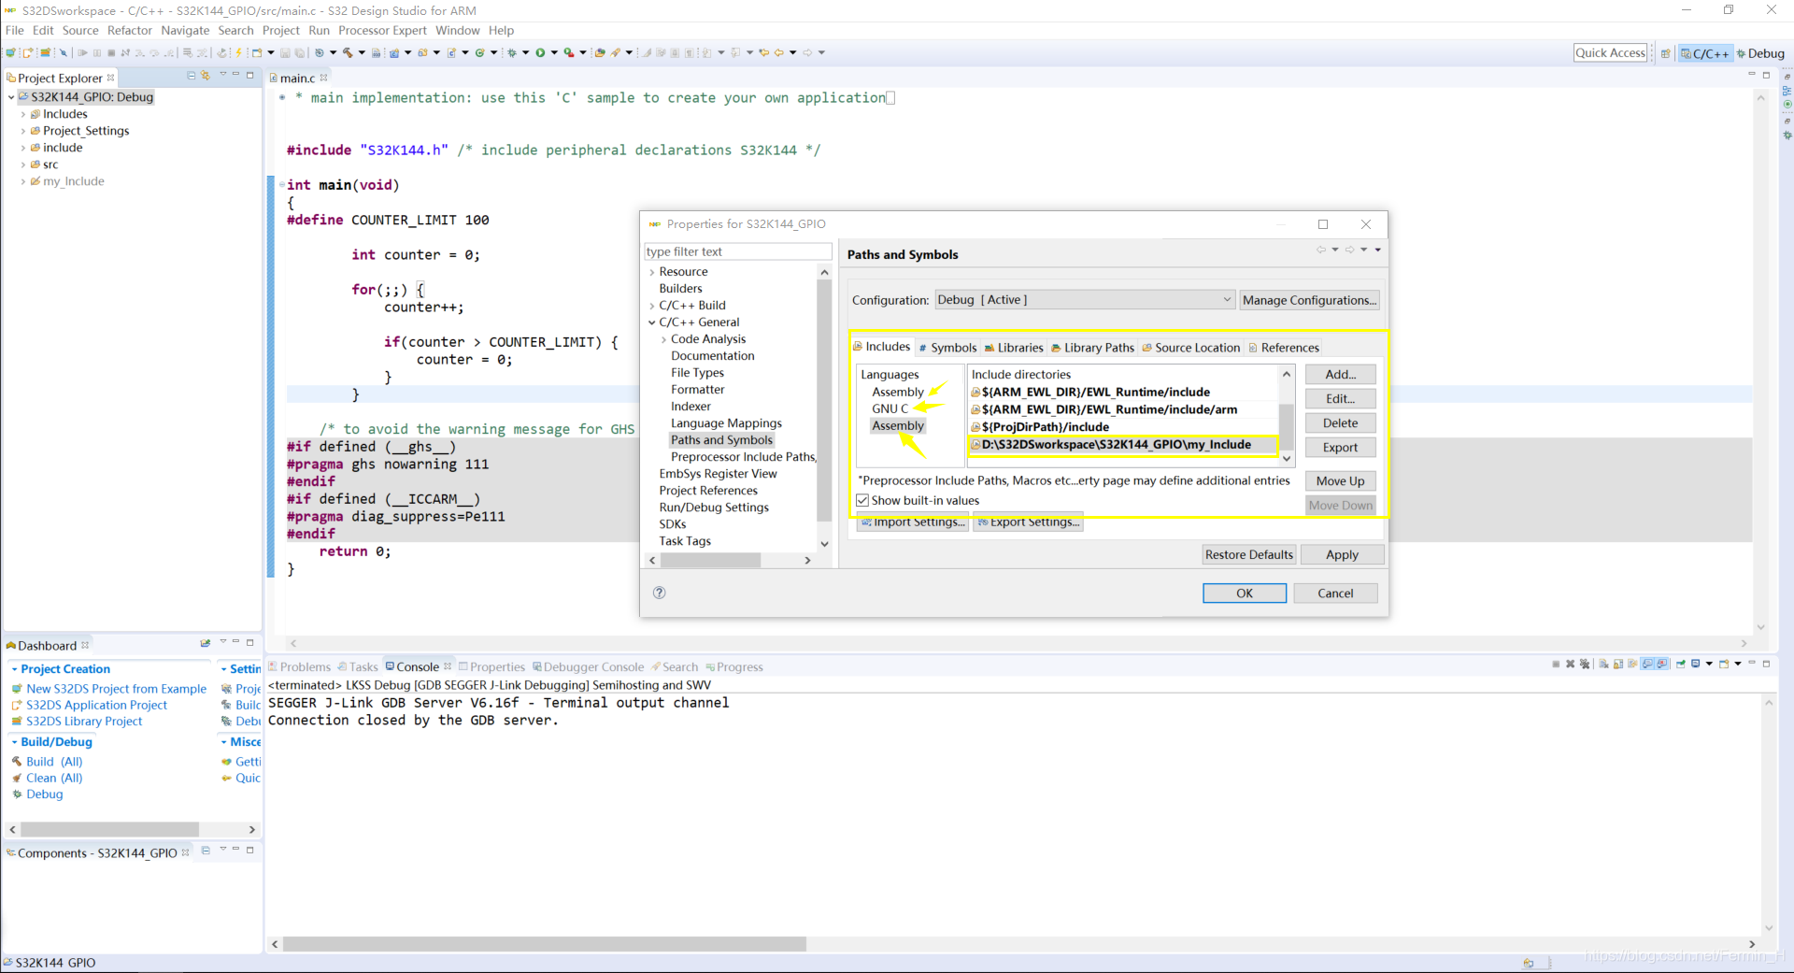Click Clear Console icon

(x=1603, y=664)
